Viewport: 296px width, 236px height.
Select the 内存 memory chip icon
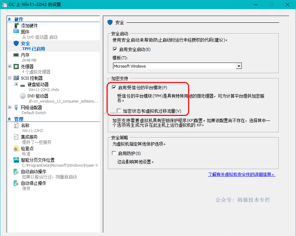(x=16, y=55)
